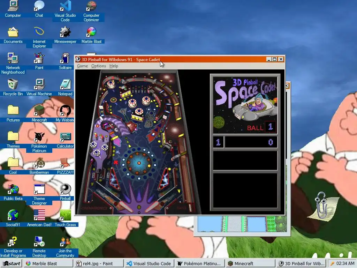This screenshot has height=268, width=357.
Task: Click the 02:34 AM tray clock
Action: 345,263
